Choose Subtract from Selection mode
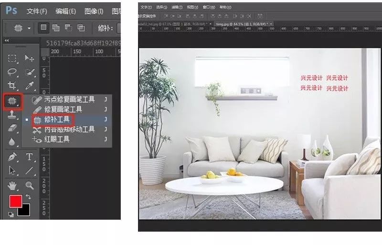 [x=68, y=28]
